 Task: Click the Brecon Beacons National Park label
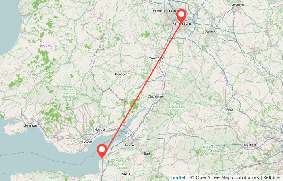pyautogui.click(x=68, y=95)
